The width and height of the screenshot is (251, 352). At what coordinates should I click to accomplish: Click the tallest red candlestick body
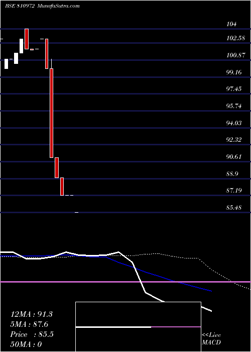tap(51, 113)
